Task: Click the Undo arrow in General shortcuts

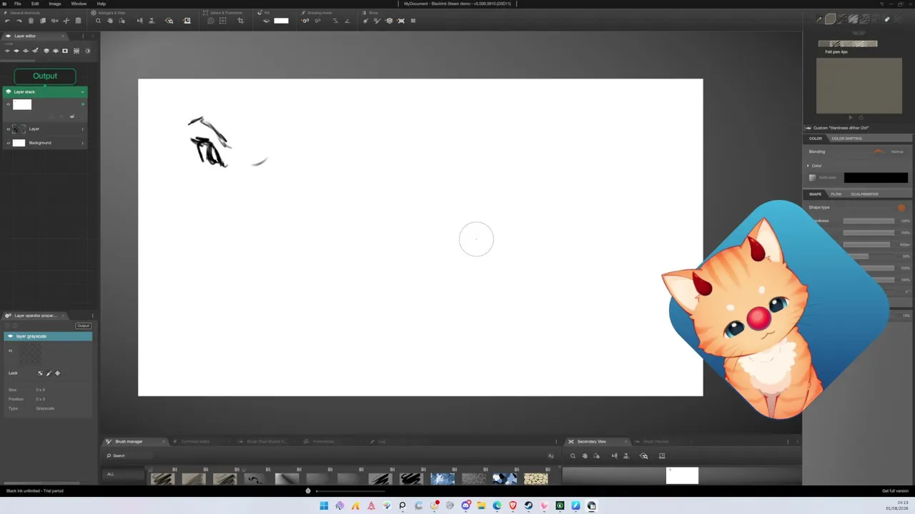Action: (x=7, y=21)
